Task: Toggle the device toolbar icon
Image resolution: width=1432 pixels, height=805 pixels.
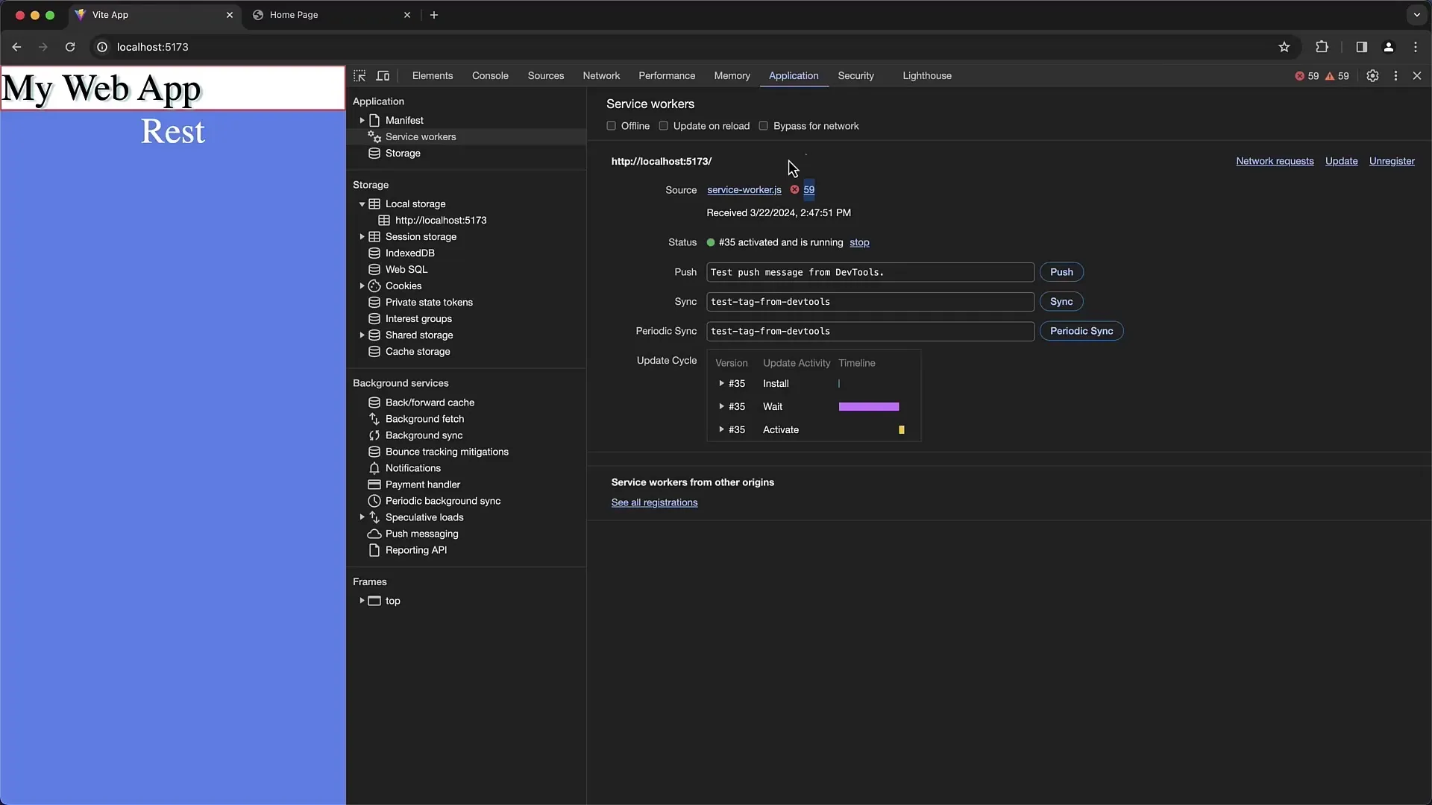Action: [x=383, y=76]
